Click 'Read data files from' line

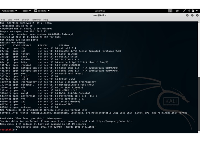pos(31,118)
